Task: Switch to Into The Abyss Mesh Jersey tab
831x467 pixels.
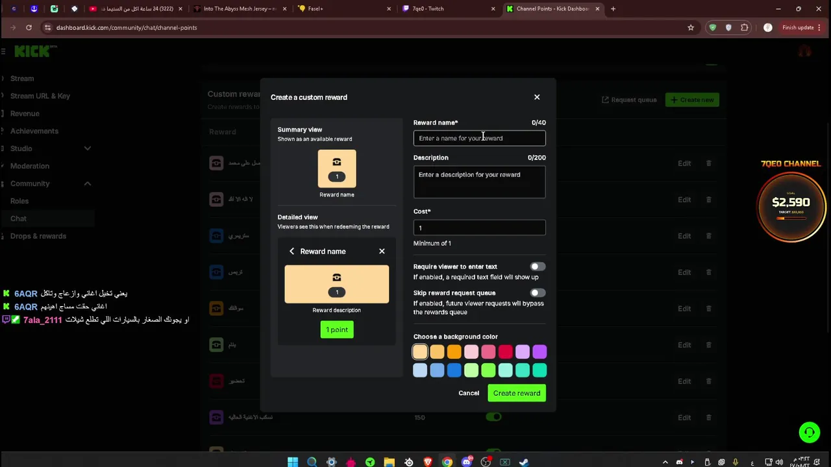Action: pos(240,9)
